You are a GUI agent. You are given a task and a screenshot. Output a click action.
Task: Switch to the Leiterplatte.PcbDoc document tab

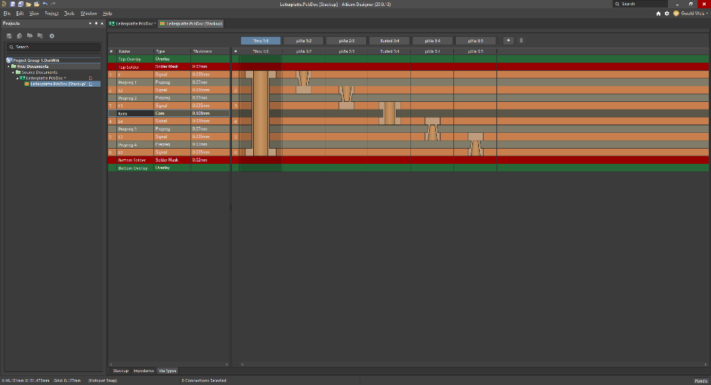[x=132, y=23]
